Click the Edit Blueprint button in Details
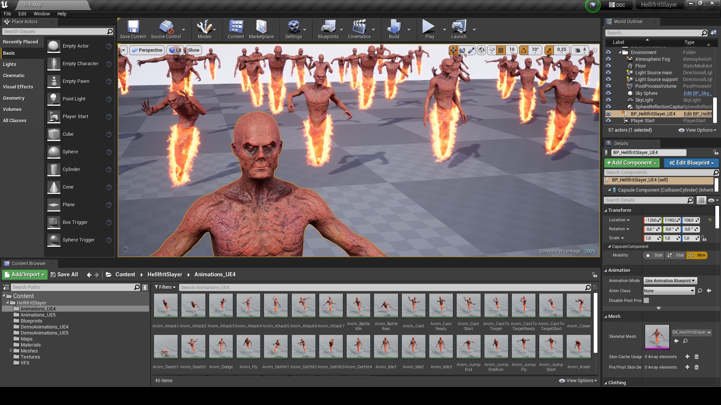 [691, 163]
